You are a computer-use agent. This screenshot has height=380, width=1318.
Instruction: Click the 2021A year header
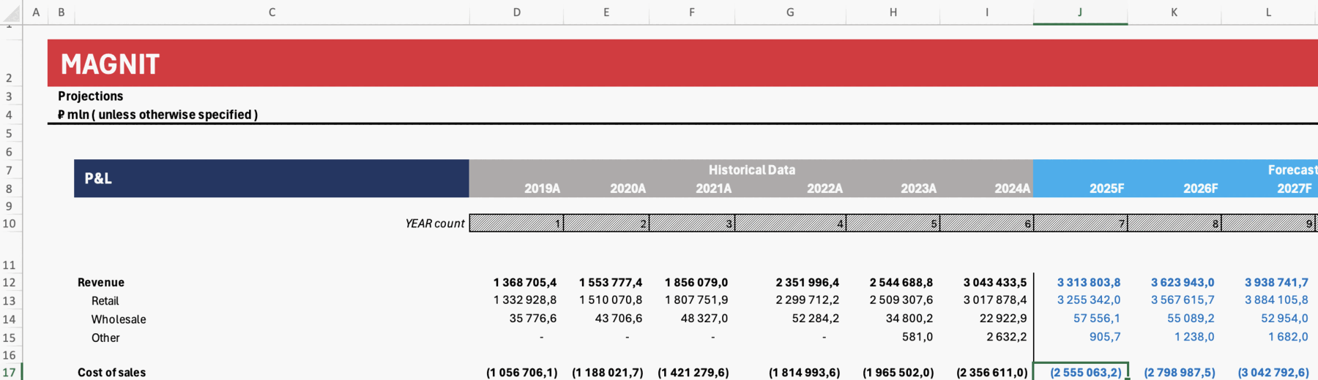pyautogui.click(x=713, y=189)
